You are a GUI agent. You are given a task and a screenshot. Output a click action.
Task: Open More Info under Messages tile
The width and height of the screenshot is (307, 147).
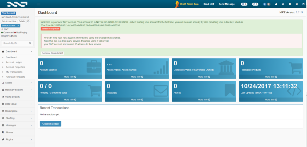pos(137,100)
